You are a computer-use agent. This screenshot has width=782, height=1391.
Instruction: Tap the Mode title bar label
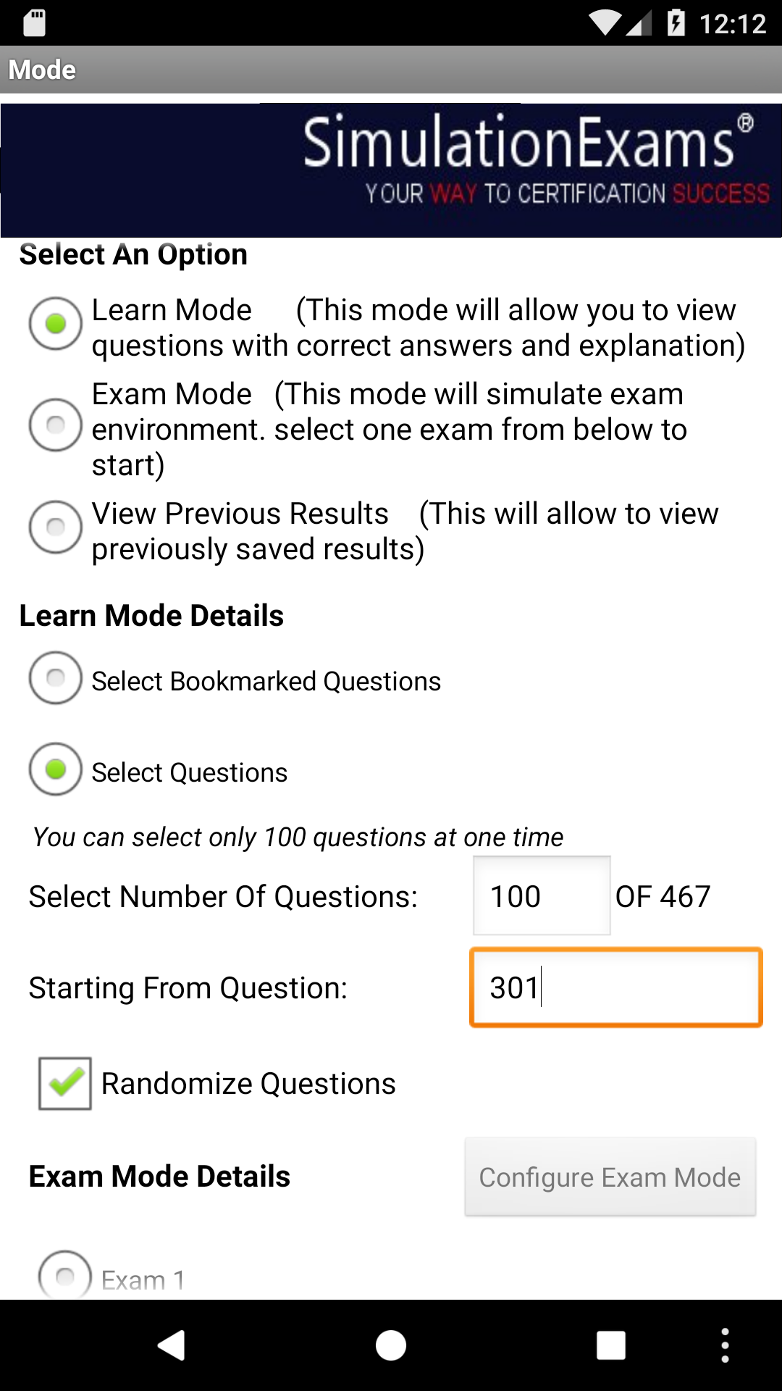pyautogui.click(x=41, y=70)
